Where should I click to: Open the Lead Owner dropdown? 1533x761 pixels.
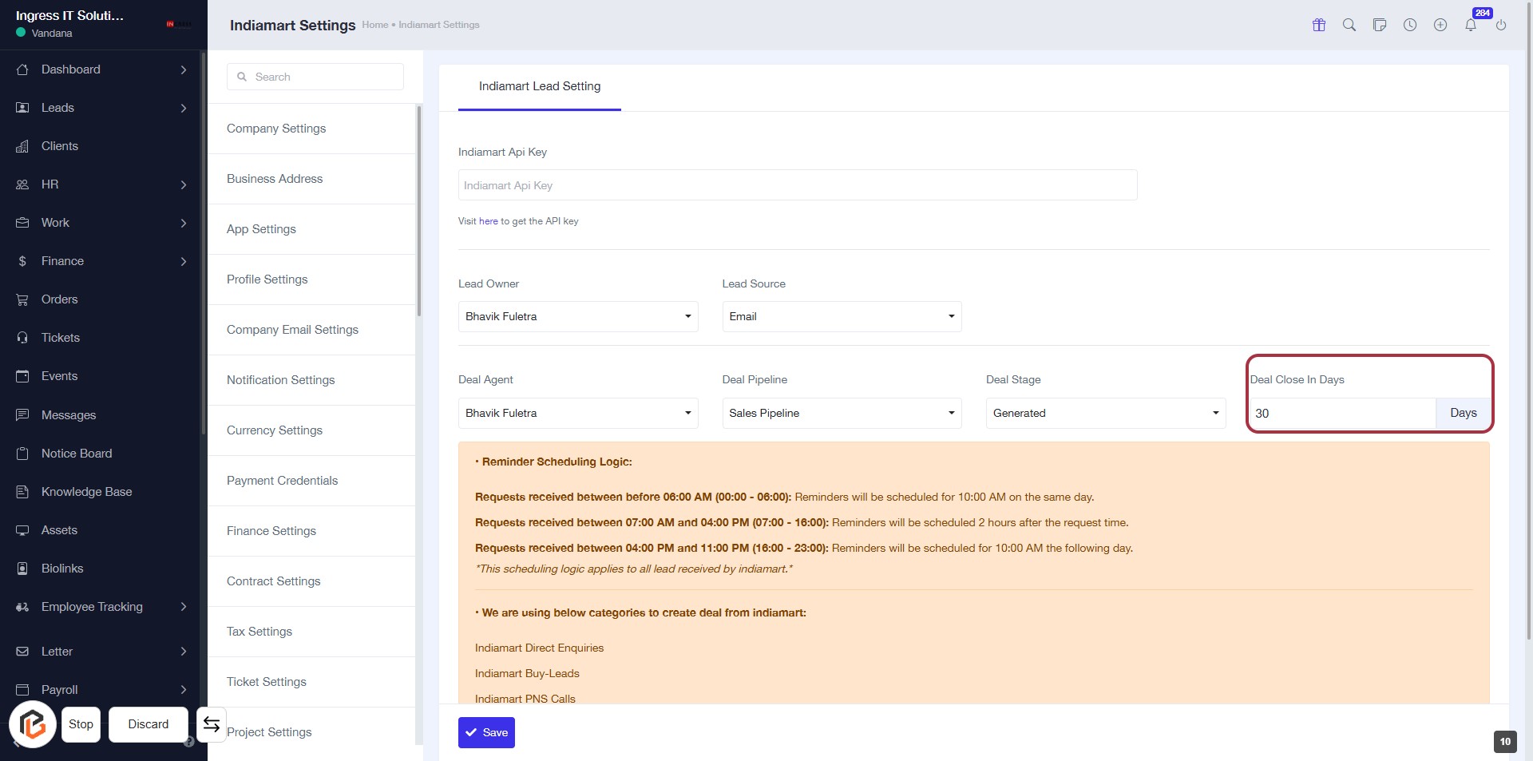[577, 317]
